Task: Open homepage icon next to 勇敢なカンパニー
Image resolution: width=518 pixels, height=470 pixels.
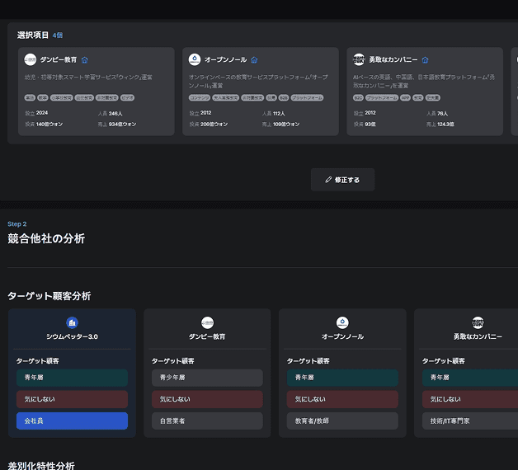Action: point(425,60)
